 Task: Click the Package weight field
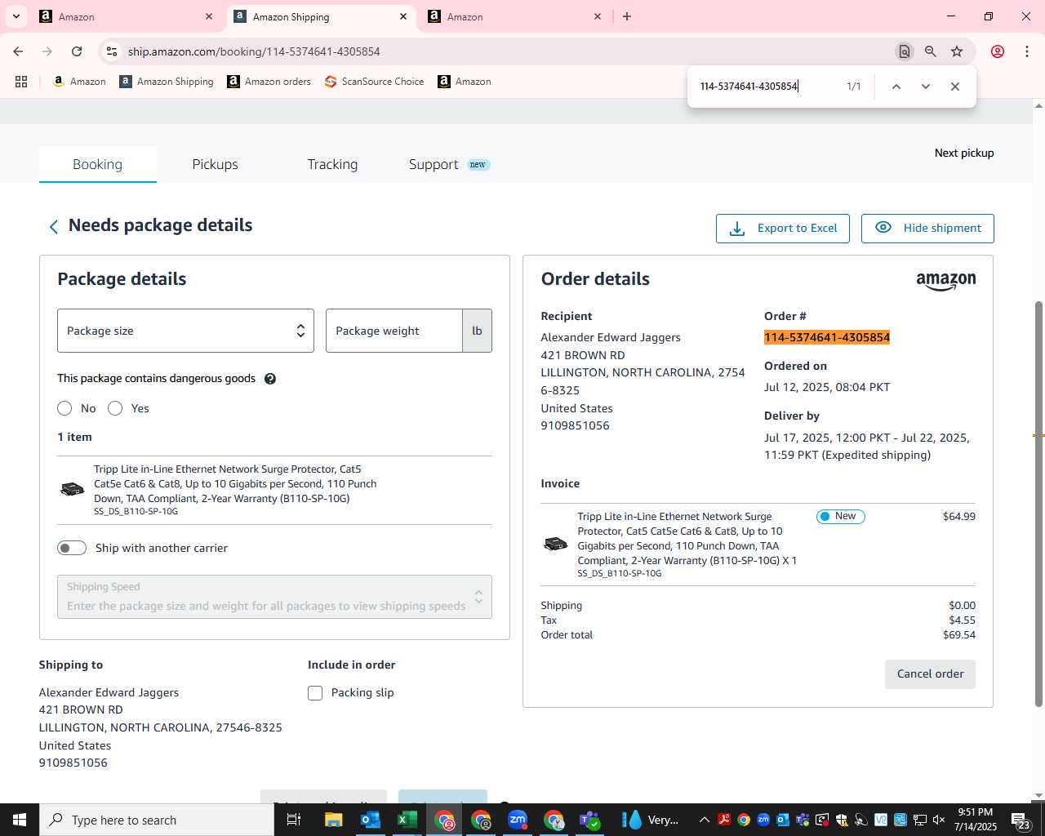coord(394,331)
